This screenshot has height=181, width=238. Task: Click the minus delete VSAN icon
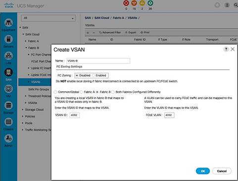(x=94, y=33)
